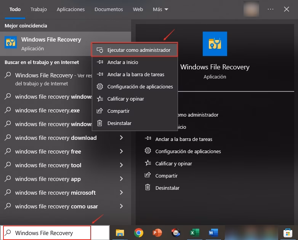The width and height of the screenshot is (298, 240).
Task: Click the right panel trash icon for Desinstalar
Action: click(x=148, y=187)
